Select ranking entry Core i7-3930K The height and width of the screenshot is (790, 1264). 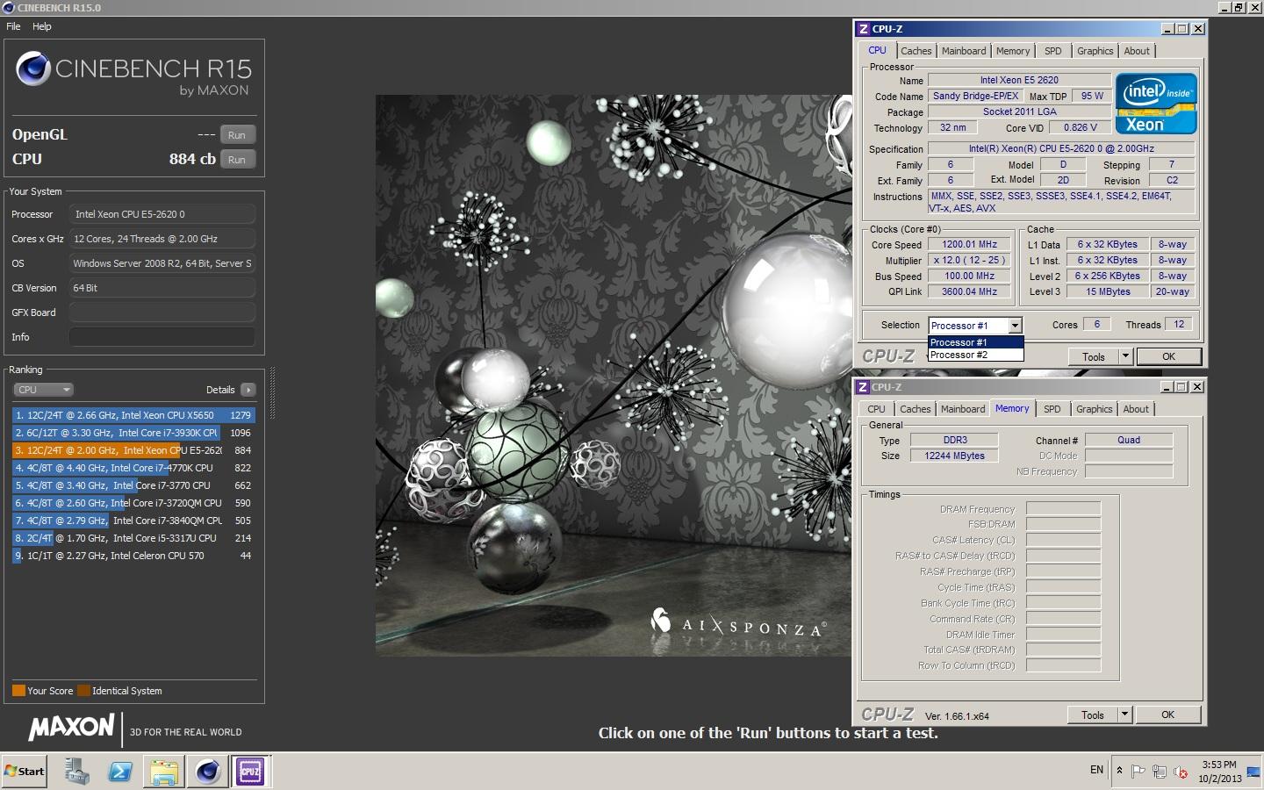[x=133, y=433]
